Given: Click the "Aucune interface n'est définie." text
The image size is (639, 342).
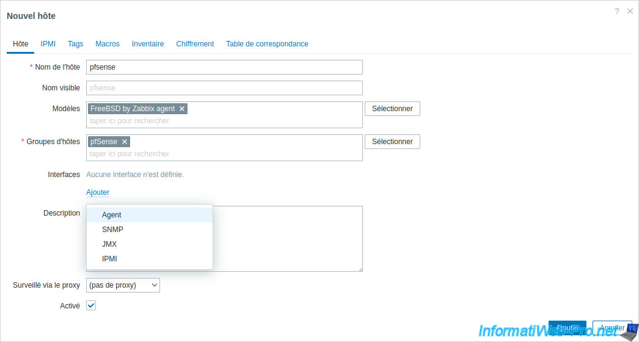Looking at the screenshot, I should (135, 175).
